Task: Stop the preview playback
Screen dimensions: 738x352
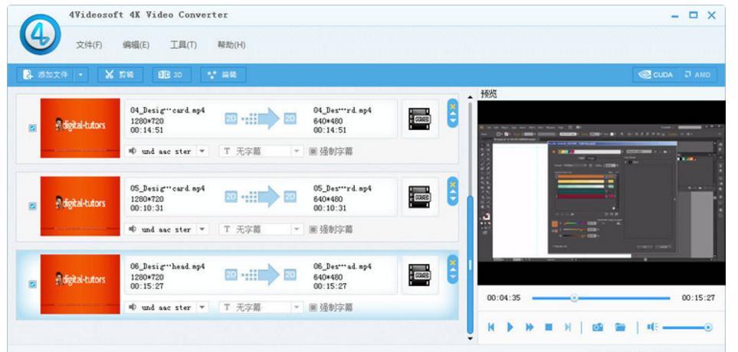Action: coord(549,327)
